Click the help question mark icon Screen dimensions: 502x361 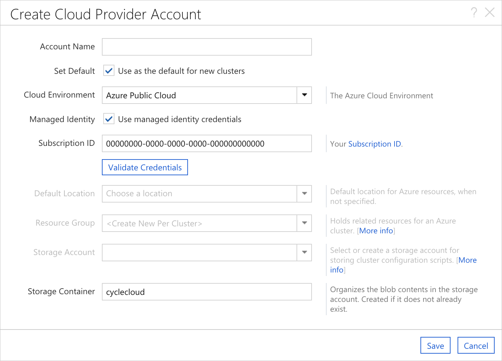pyautogui.click(x=474, y=13)
